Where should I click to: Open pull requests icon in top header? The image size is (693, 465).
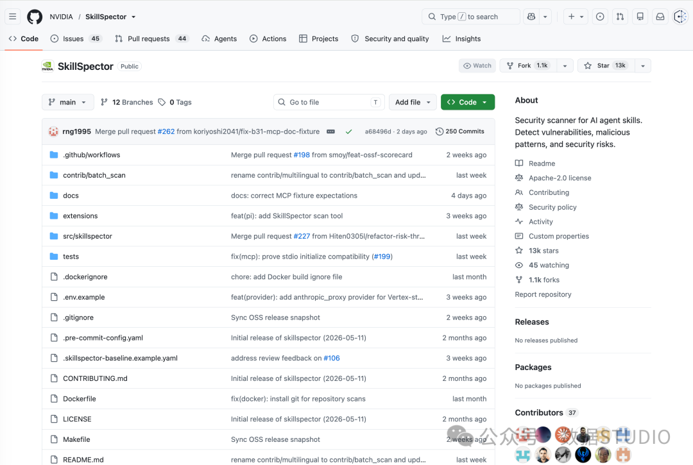point(620,17)
